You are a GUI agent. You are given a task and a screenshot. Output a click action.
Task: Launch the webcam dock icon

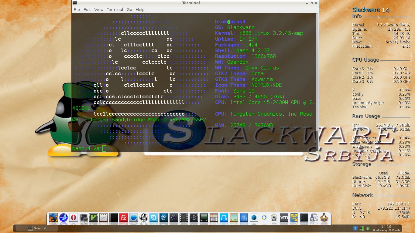coord(274,218)
